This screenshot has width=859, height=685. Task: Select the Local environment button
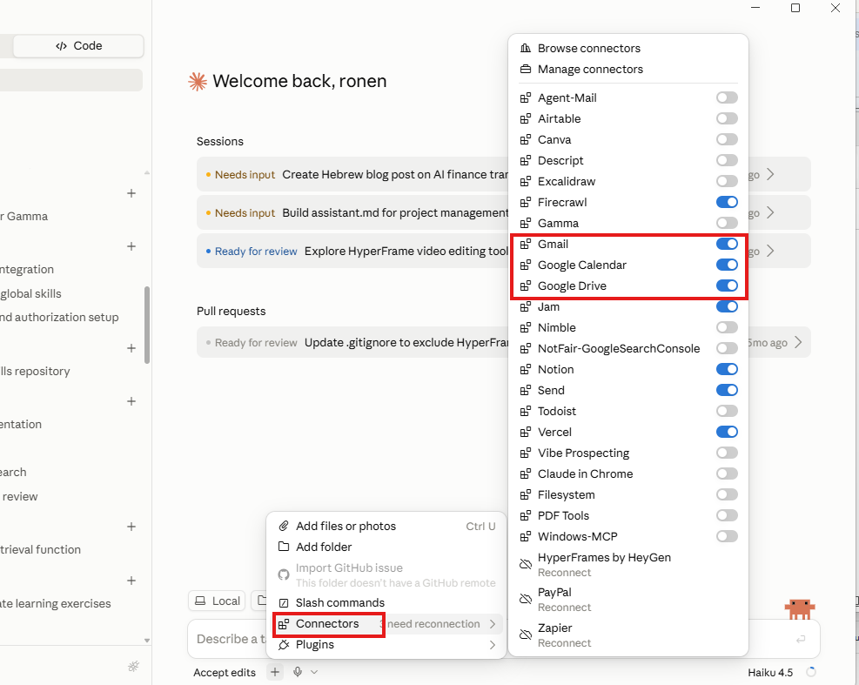[218, 601]
